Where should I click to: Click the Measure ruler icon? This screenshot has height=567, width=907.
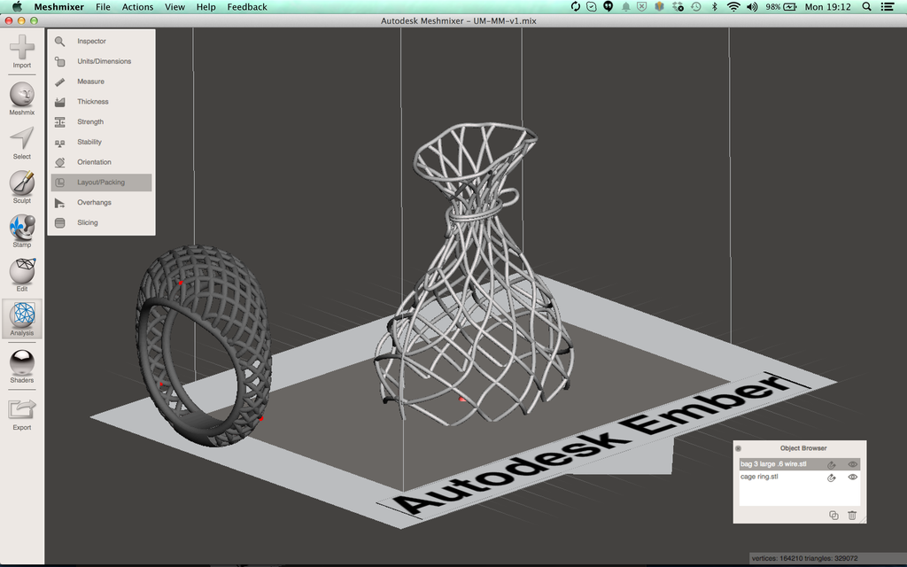(x=59, y=82)
